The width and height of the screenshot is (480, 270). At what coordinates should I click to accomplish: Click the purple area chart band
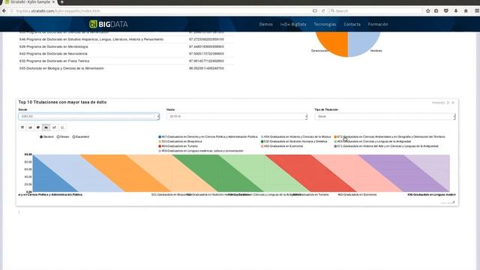[404, 173]
